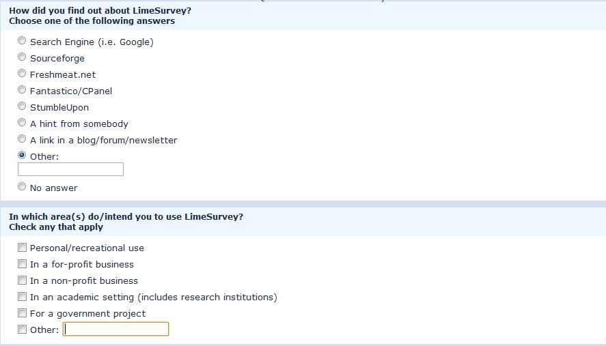Click the selected 'Other:' radio button
This screenshot has height=346, width=606.
click(x=22, y=156)
